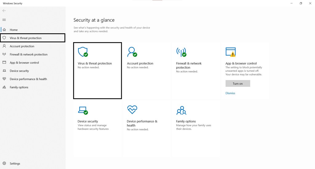Open Account protection in the sidebar
This screenshot has width=315, height=169.
33,46
